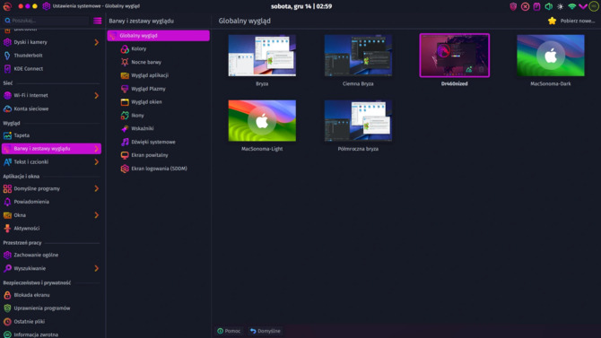Click the Wi-Fi signal tray icon

click(x=572, y=6)
